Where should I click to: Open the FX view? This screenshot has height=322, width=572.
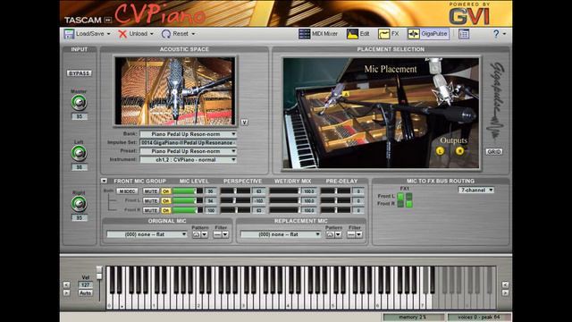point(389,34)
